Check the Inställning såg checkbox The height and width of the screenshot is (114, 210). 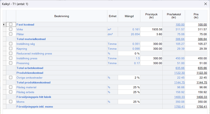pos(11,44)
